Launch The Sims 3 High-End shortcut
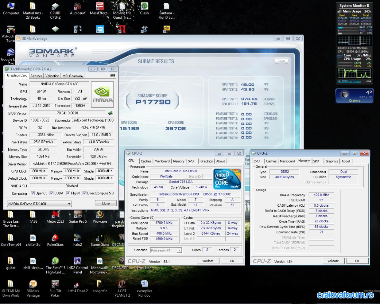 tap(55, 265)
